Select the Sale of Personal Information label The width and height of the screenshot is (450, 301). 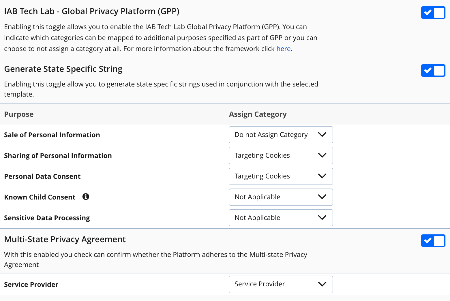coord(52,135)
